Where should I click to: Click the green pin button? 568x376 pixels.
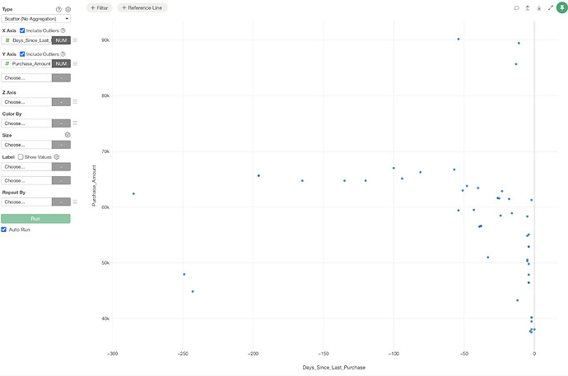(561, 7)
